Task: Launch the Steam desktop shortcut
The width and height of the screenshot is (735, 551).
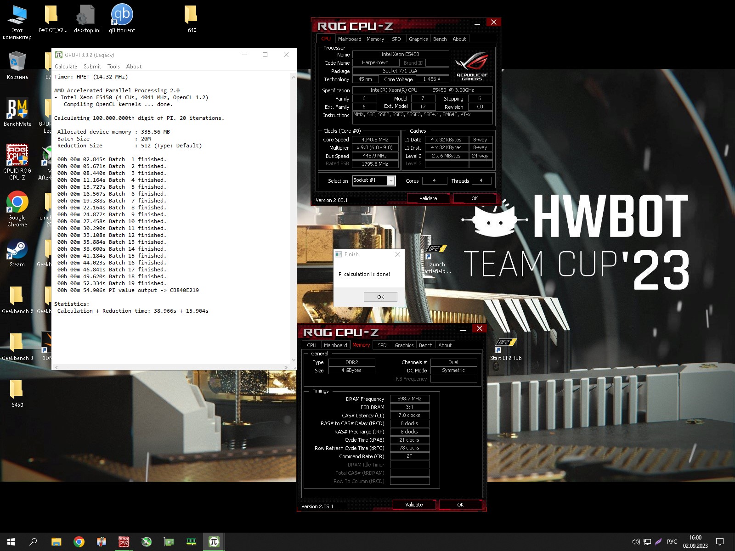Action: (17, 253)
